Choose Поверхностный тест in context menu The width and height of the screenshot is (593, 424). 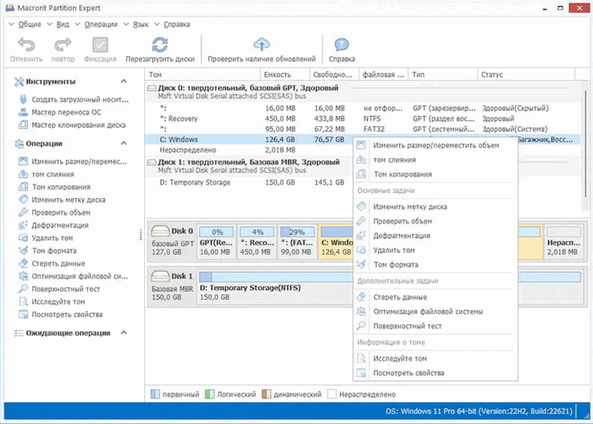click(435, 326)
